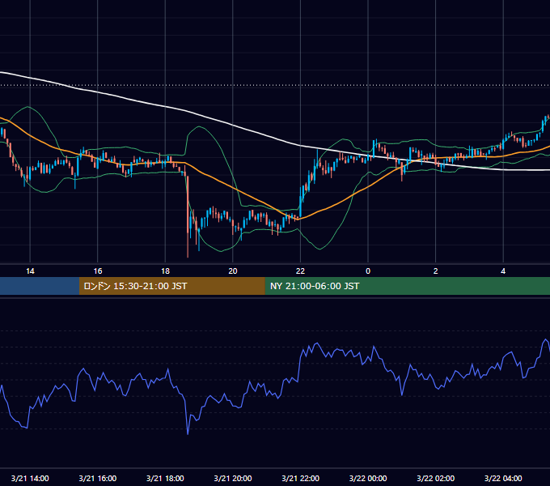
Task: Click the blue session bar before London
Action: [40, 286]
